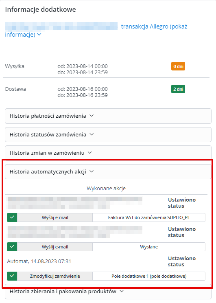
Task: Select Pole dodatkowe 1 field
Action: 149,277
